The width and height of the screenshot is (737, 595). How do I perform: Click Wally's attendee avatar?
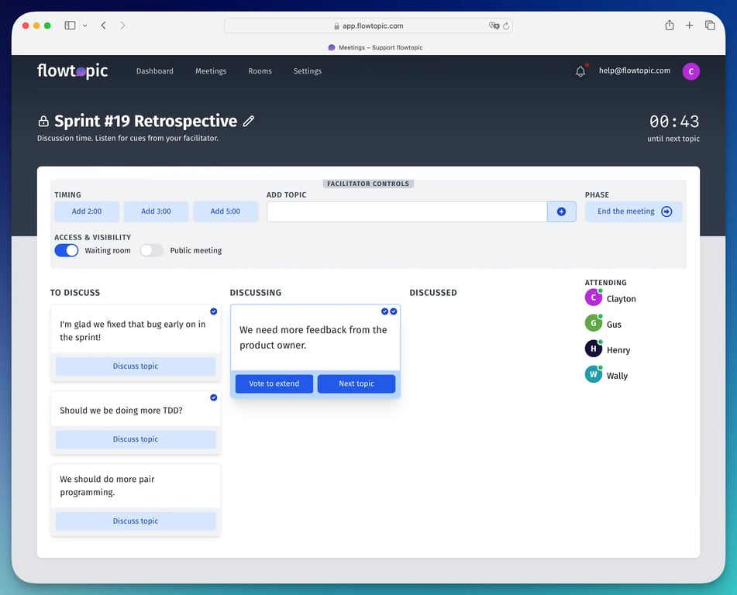click(x=593, y=374)
